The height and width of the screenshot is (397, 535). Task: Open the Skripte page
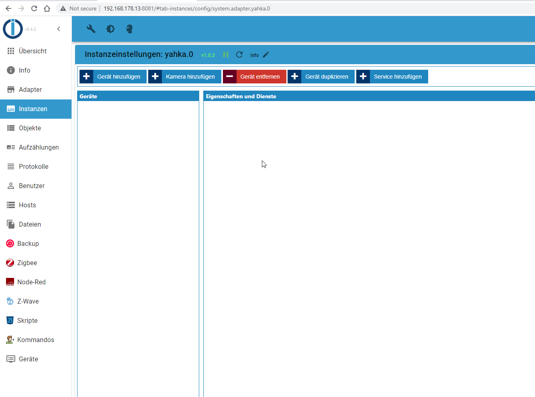pos(36,320)
